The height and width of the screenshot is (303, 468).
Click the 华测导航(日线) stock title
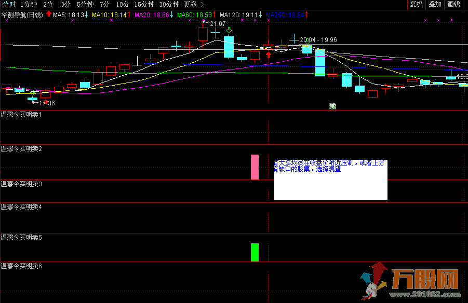(22, 15)
